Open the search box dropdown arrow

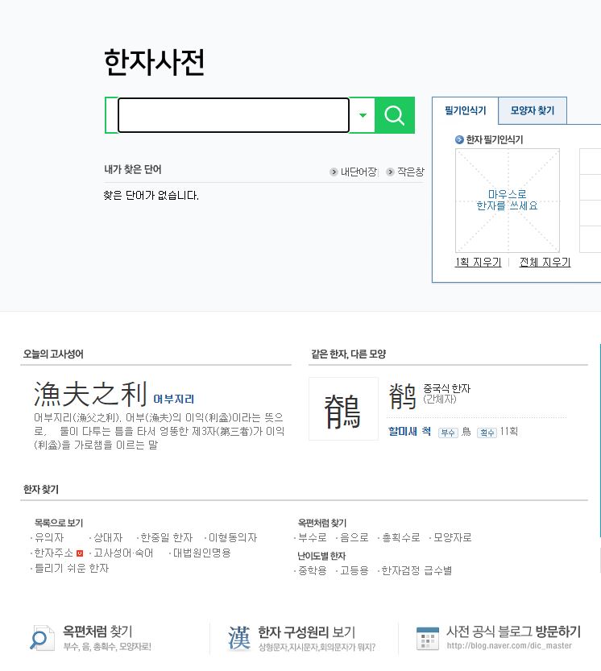363,115
